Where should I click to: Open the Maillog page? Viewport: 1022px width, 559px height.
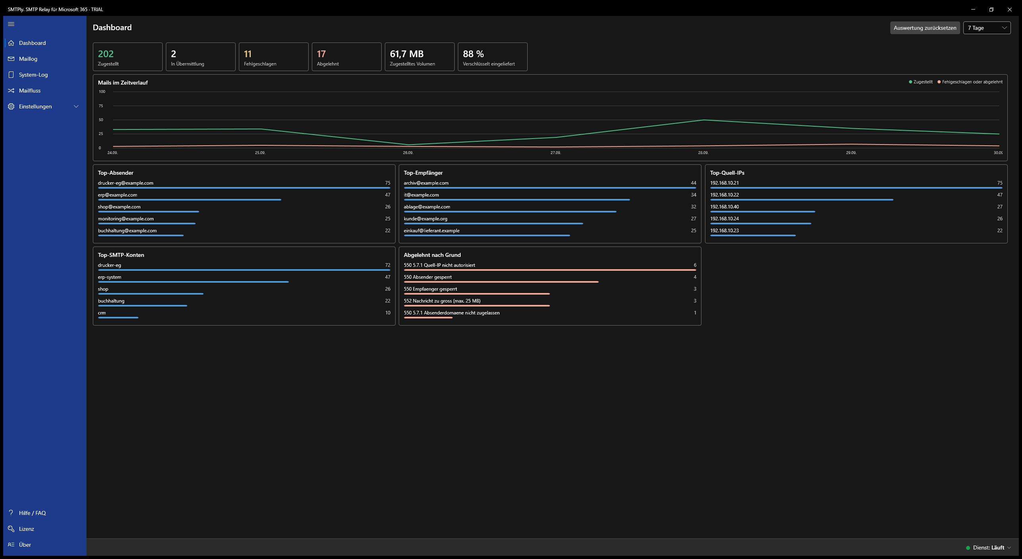point(45,59)
